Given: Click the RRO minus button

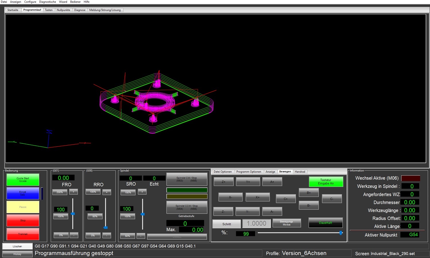Looking at the screenshot, I should (107, 235).
